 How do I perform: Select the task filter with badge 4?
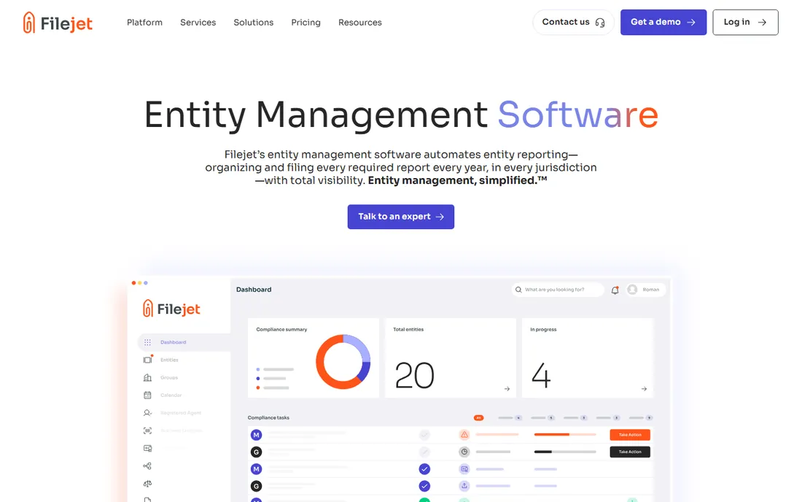(510, 418)
